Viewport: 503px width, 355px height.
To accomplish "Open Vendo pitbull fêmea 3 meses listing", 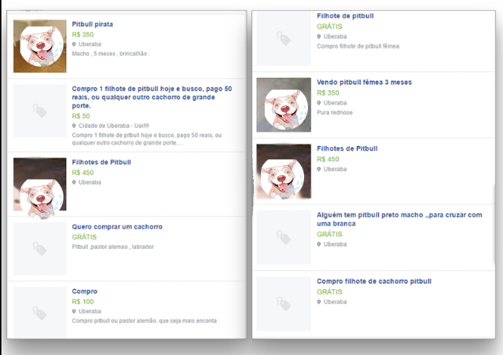I will [364, 82].
